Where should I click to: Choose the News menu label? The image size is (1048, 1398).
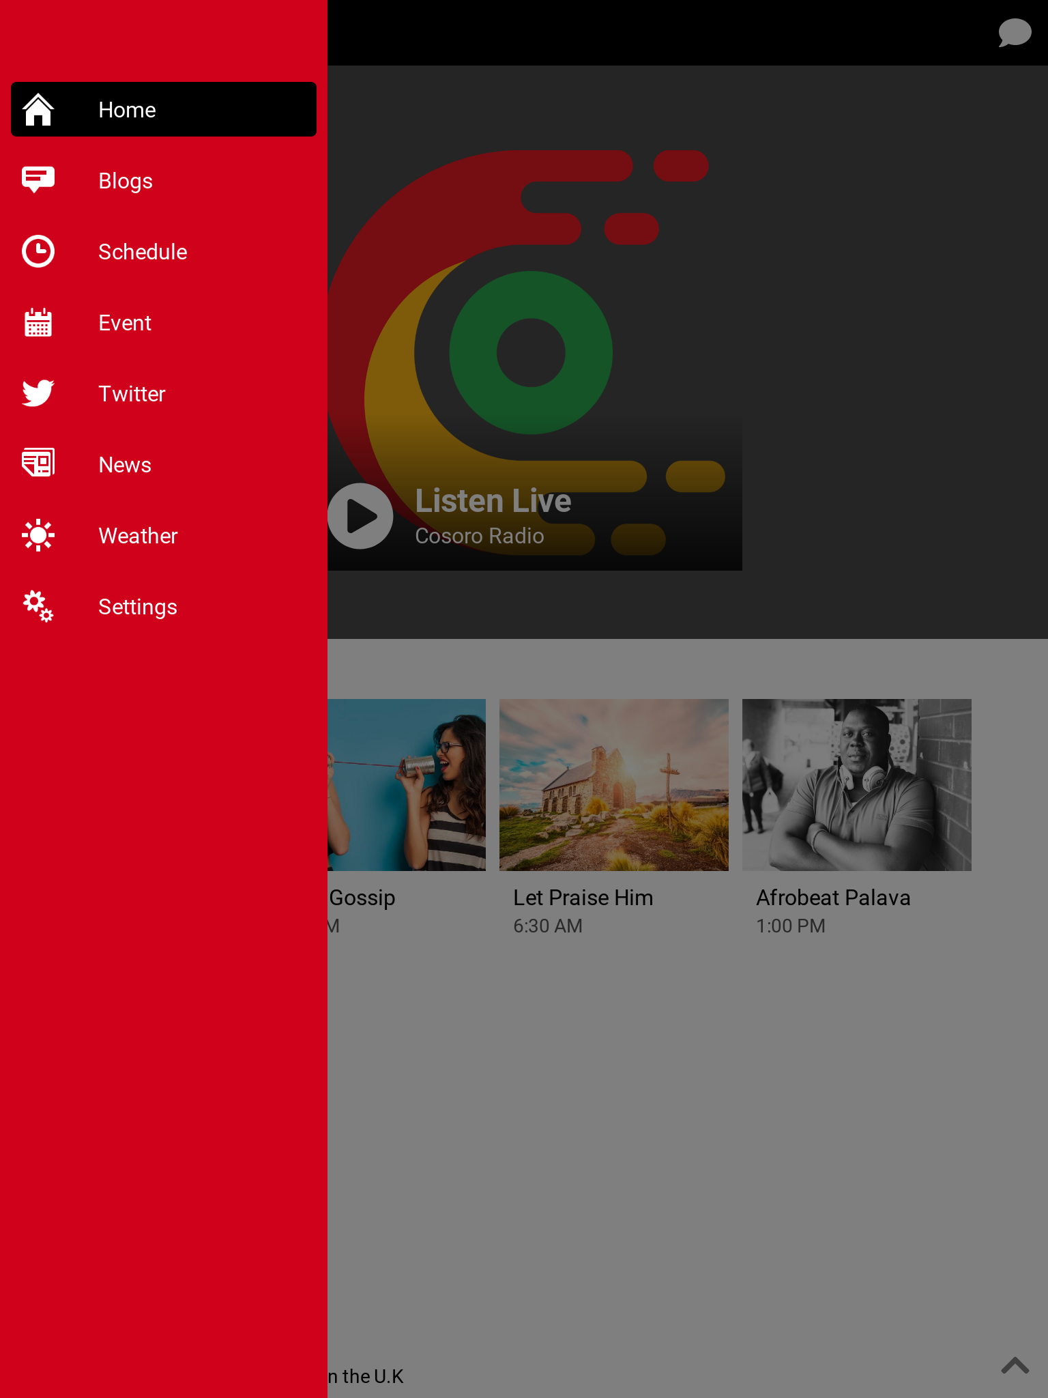click(x=125, y=465)
